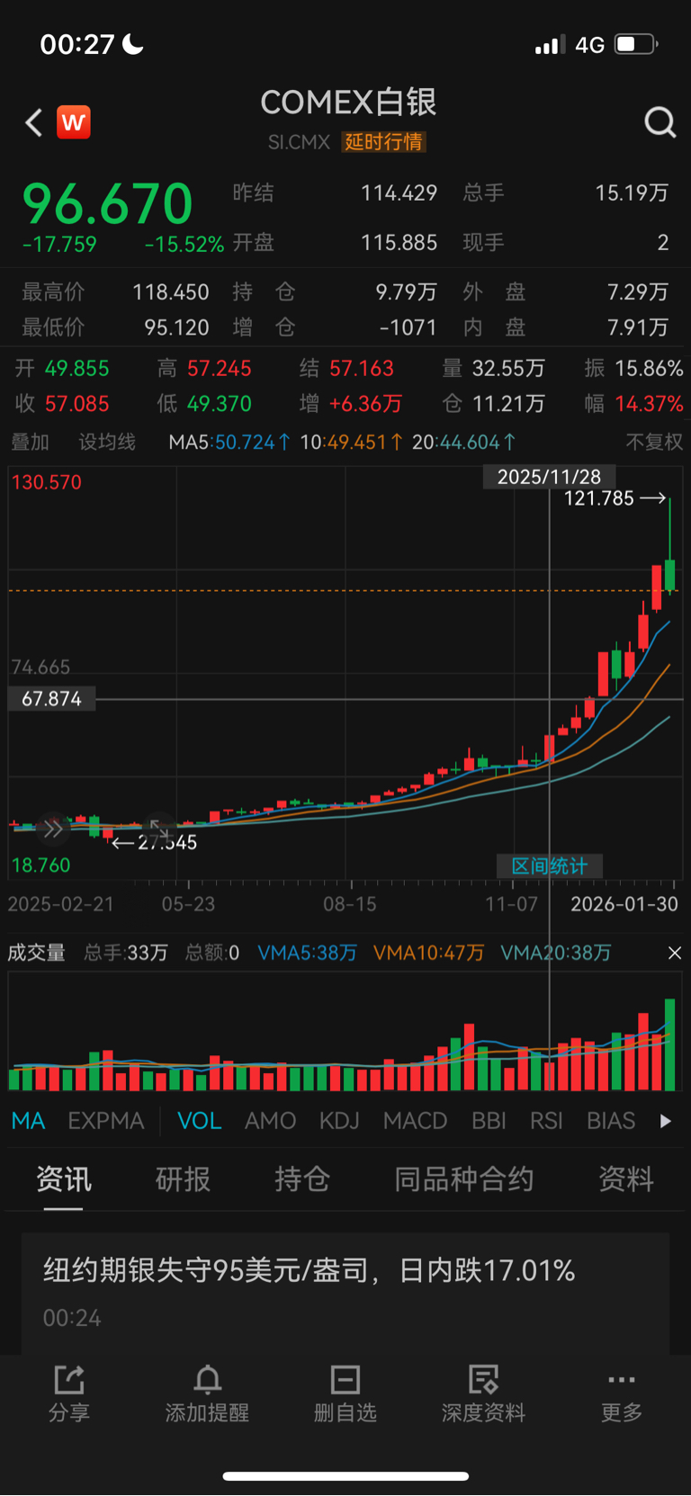This screenshot has height=1496, width=691.
Task: Select the MA indicator
Action: pyautogui.click(x=29, y=1121)
